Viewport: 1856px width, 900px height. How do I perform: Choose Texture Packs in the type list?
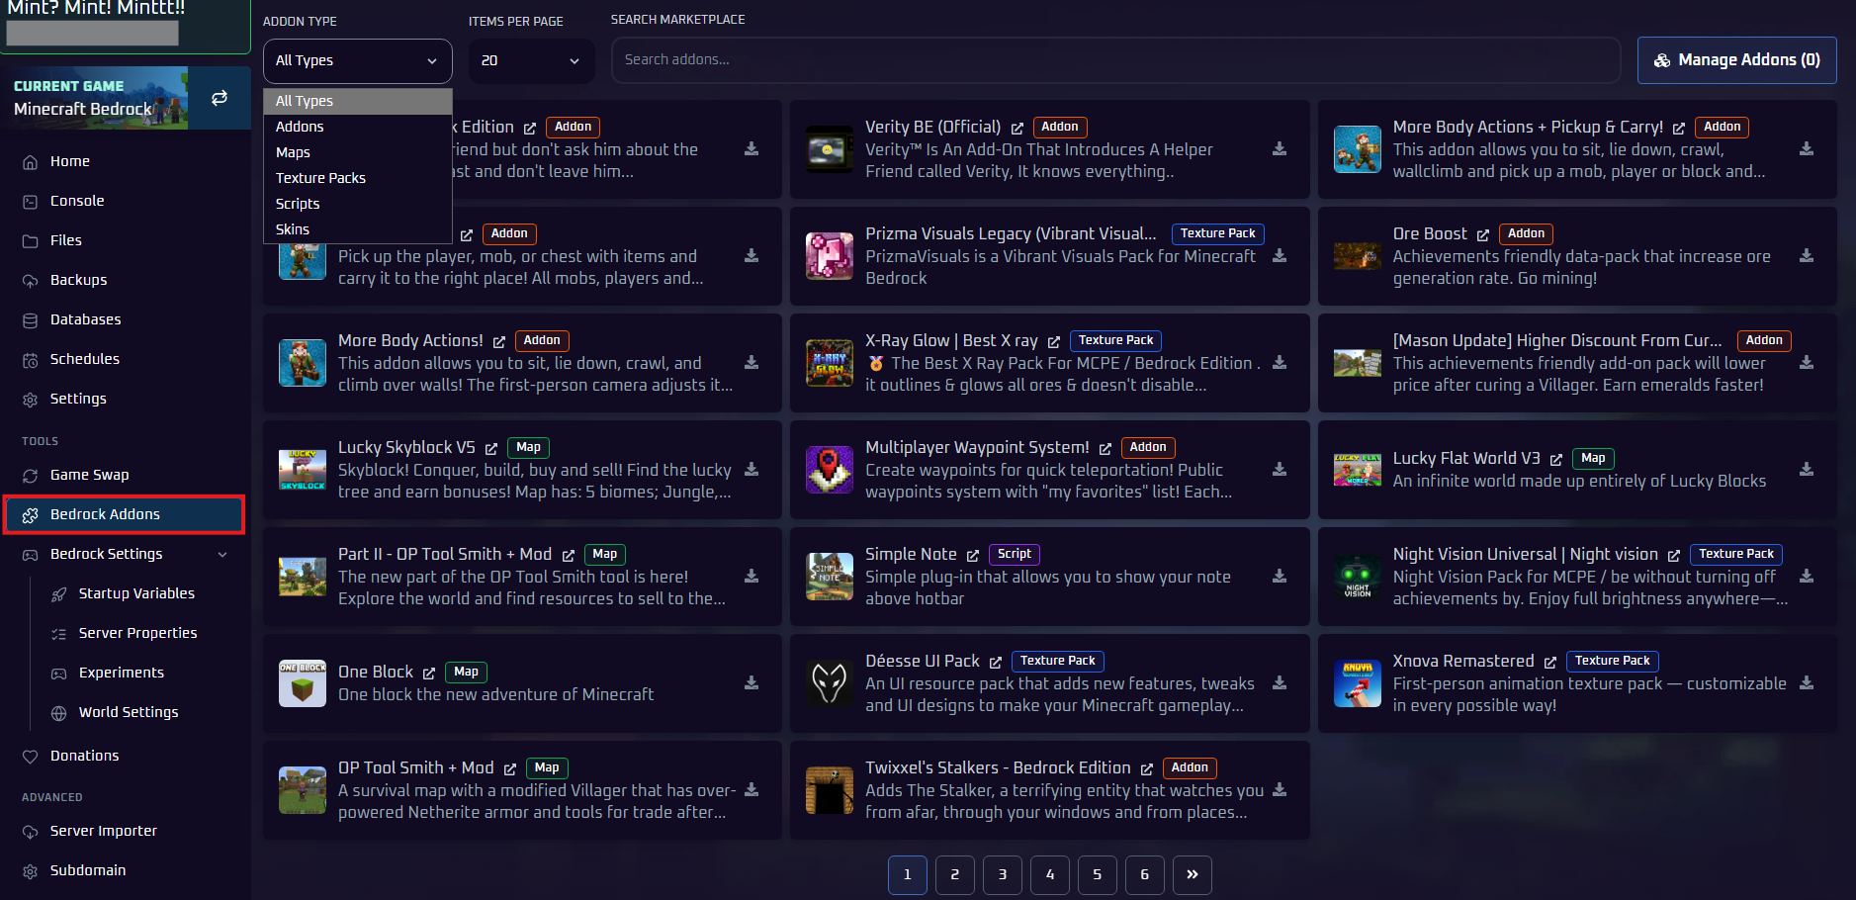pyautogui.click(x=357, y=178)
